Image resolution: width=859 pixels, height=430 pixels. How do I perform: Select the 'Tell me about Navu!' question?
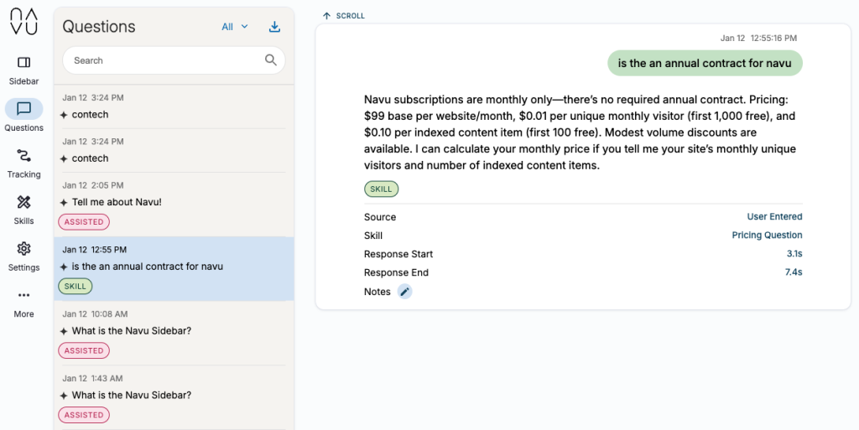click(x=117, y=202)
